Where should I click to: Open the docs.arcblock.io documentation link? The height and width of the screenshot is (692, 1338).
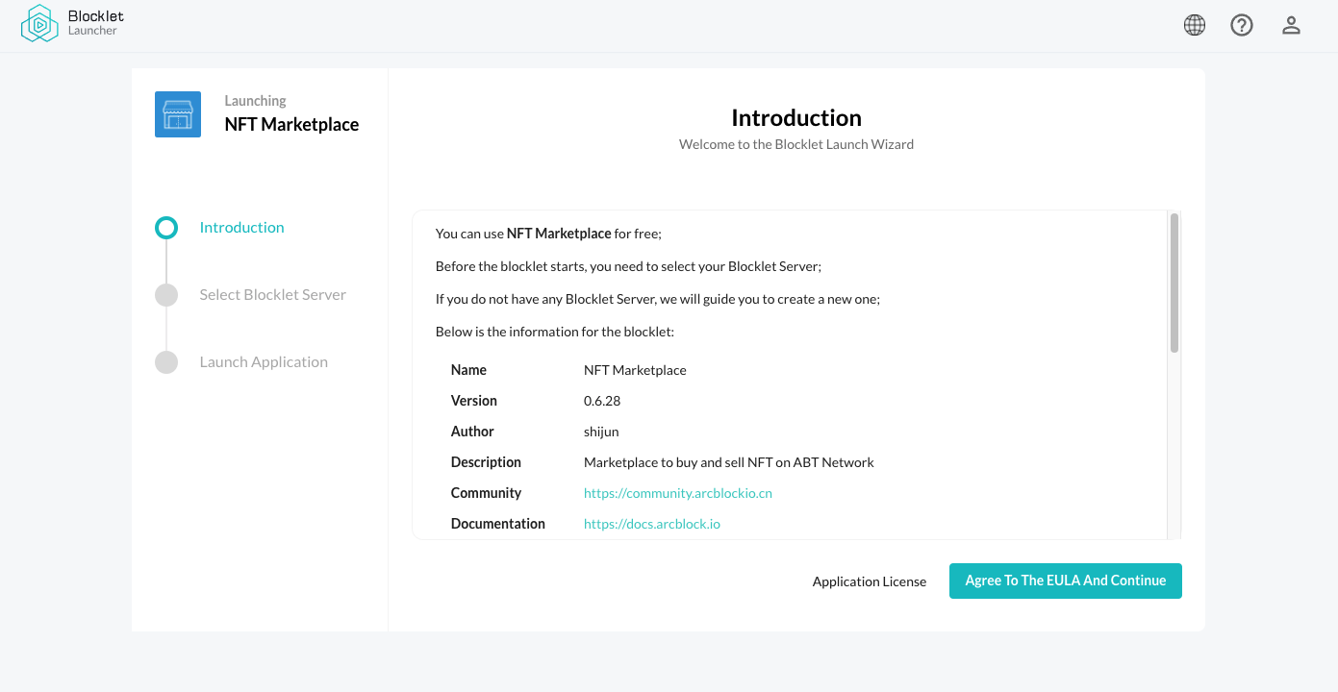(x=652, y=523)
